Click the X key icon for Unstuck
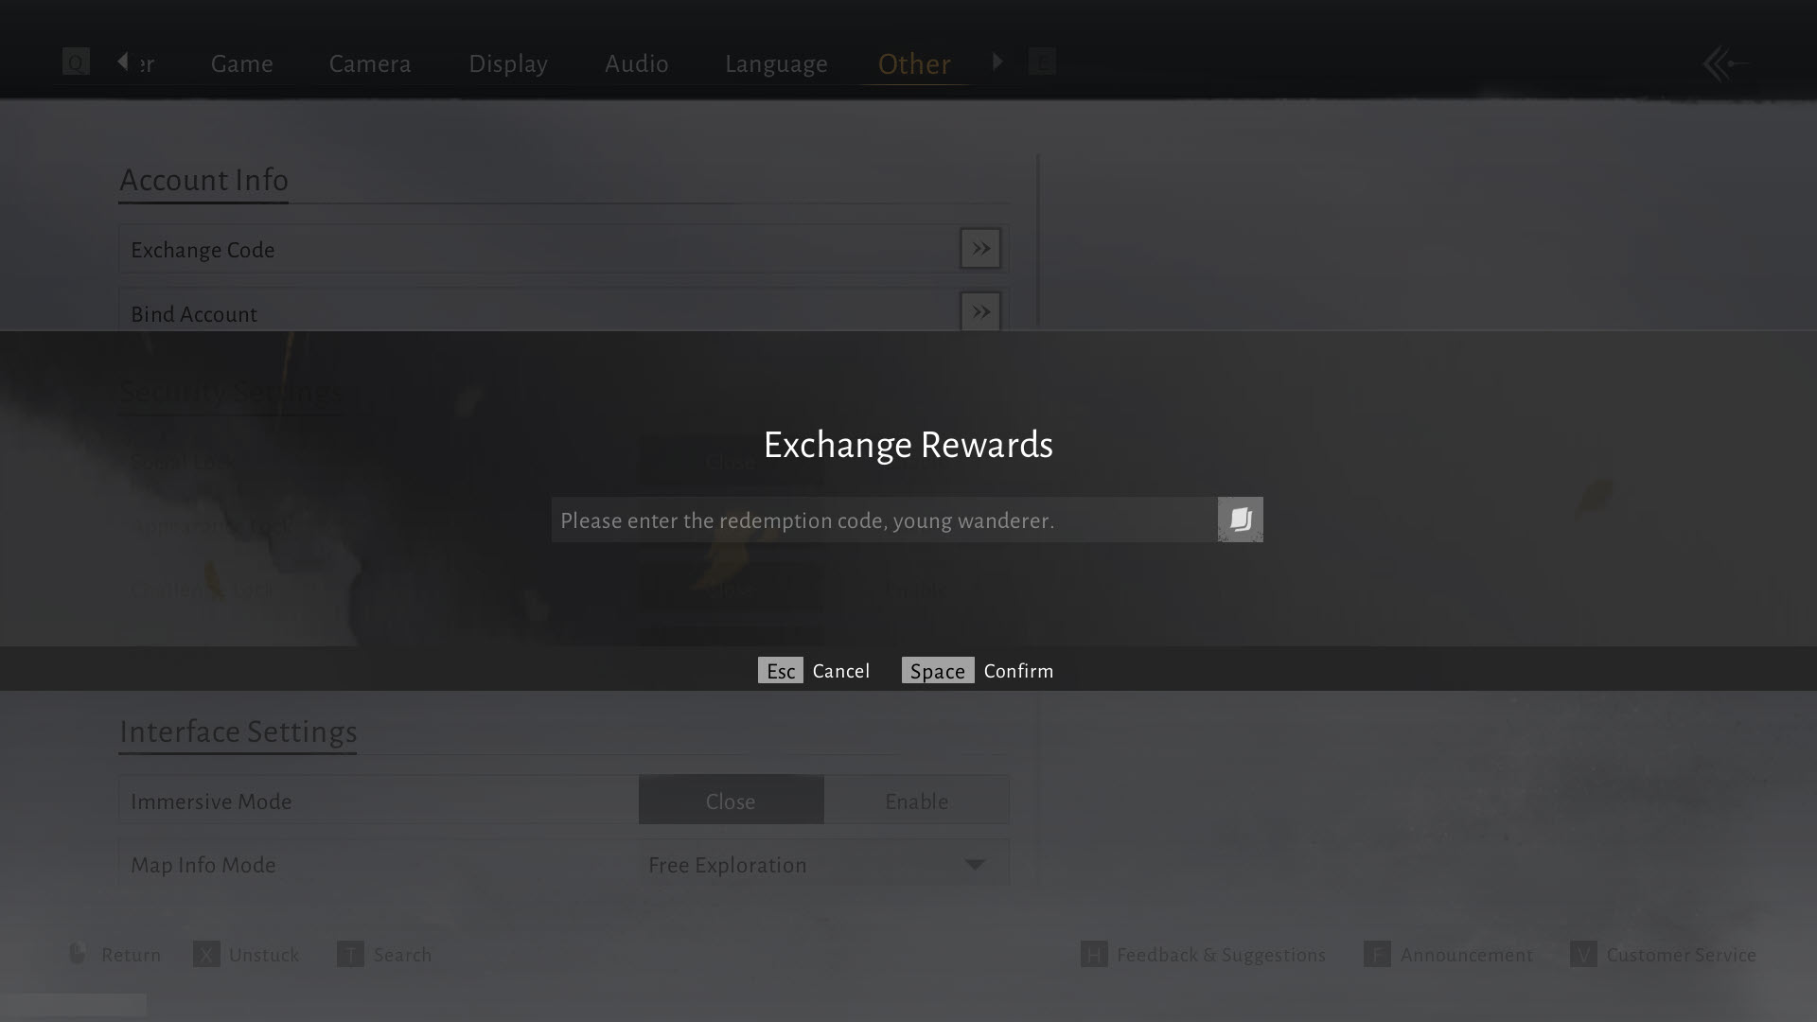 coord(206,954)
